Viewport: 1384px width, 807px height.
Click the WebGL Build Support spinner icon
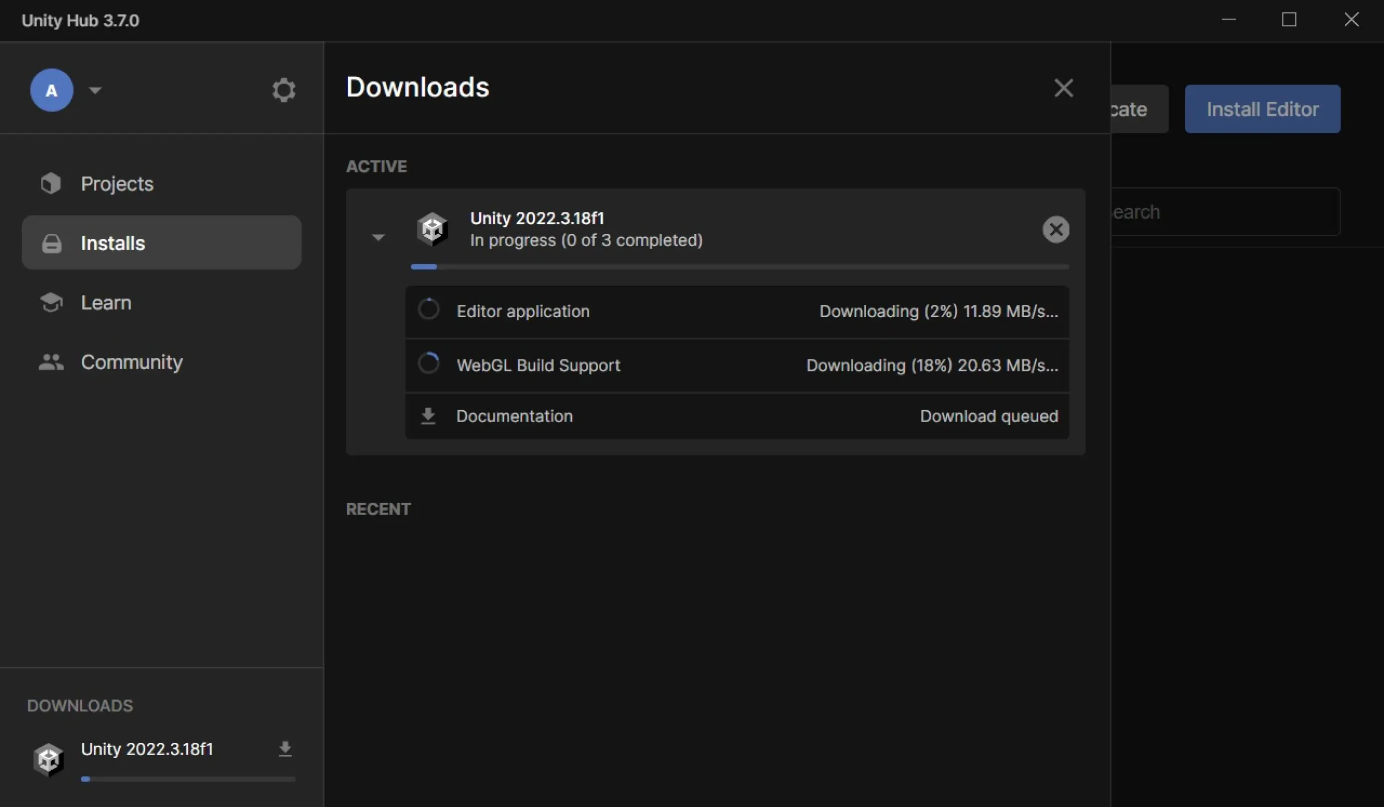pyautogui.click(x=428, y=364)
